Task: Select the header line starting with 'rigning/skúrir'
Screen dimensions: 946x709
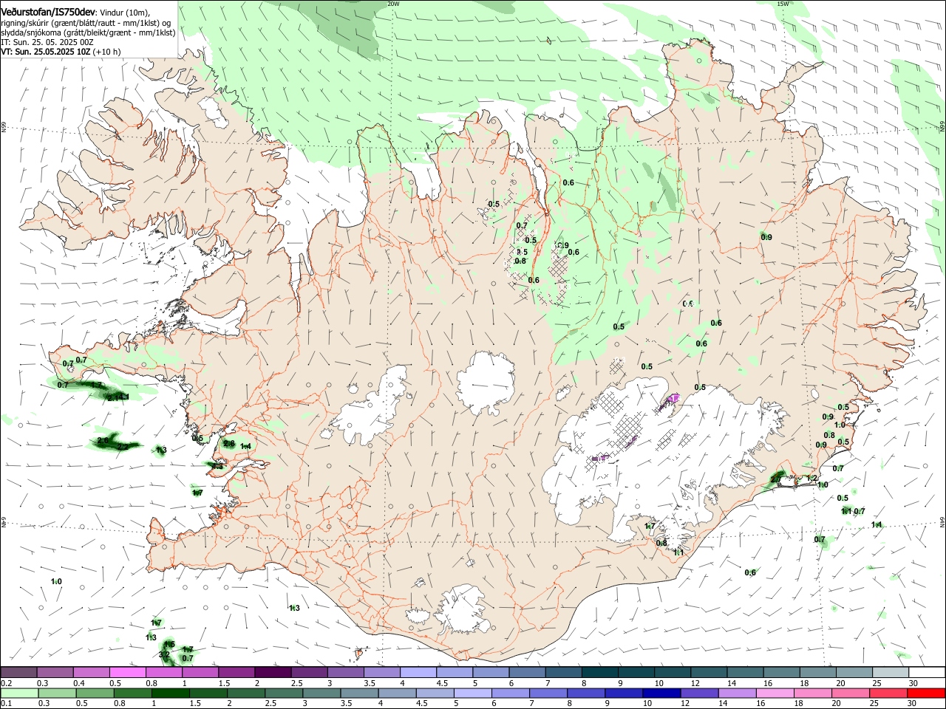Action: tap(86, 23)
